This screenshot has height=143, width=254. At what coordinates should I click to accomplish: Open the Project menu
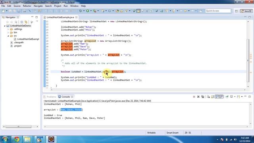[x=58, y=6]
